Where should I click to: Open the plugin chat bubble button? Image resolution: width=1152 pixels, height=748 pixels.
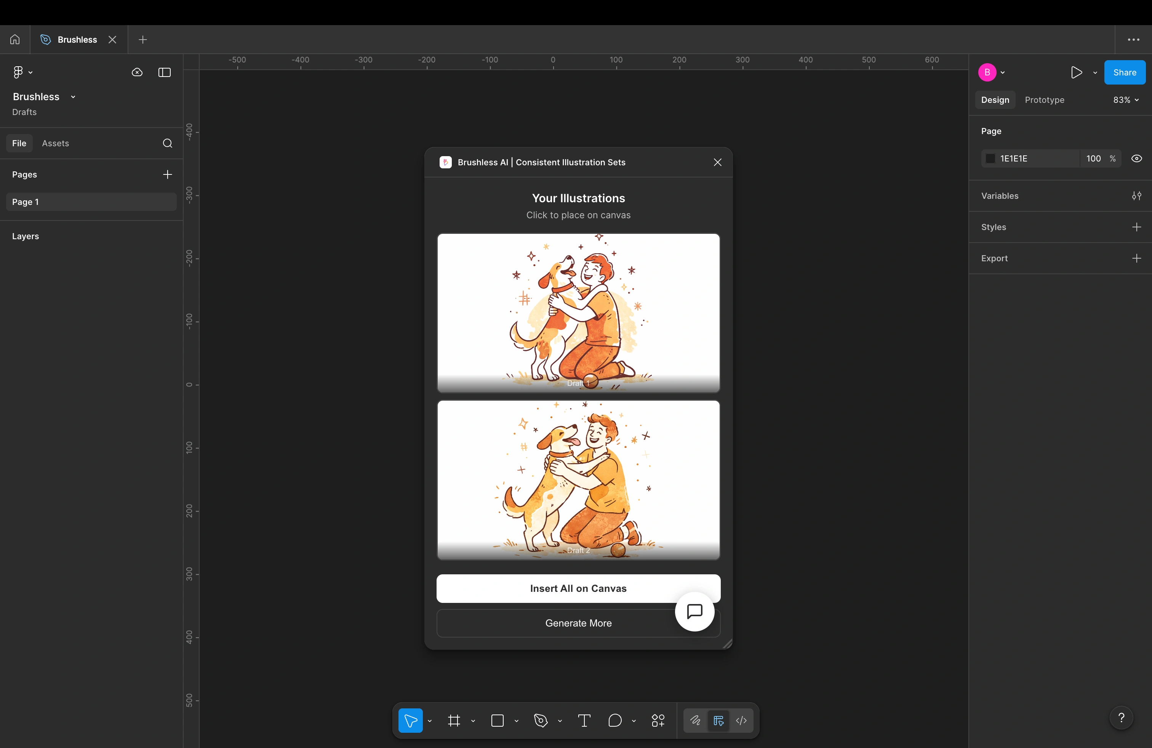pyautogui.click(x=694, y=612)
